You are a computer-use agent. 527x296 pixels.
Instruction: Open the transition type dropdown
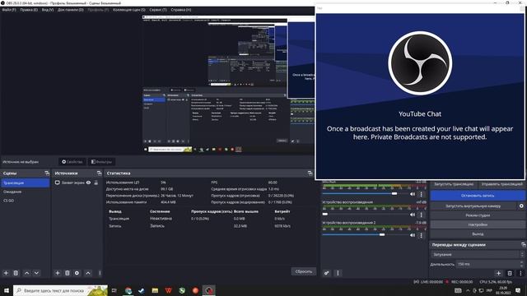pos(478,254)
